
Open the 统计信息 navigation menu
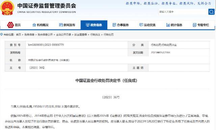[174, 25]
